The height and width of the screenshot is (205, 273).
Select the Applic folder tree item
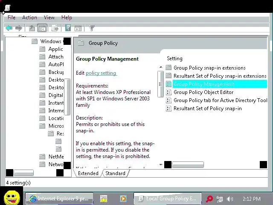(x=52, y=49)
